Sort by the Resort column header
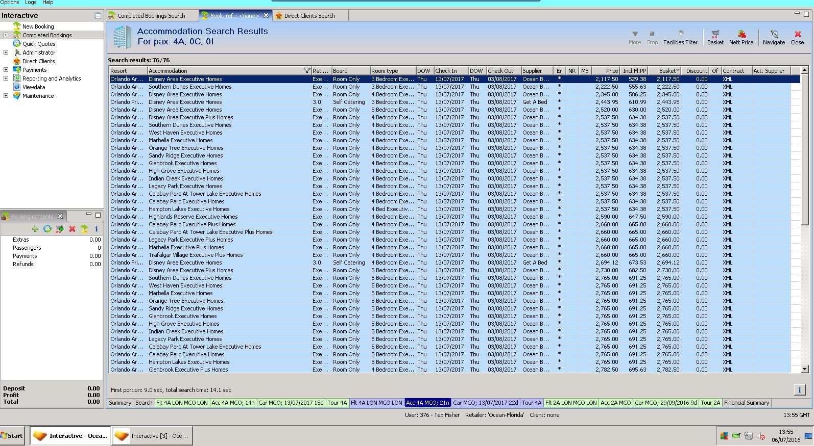The image size is (814, 446). (128, 71)
